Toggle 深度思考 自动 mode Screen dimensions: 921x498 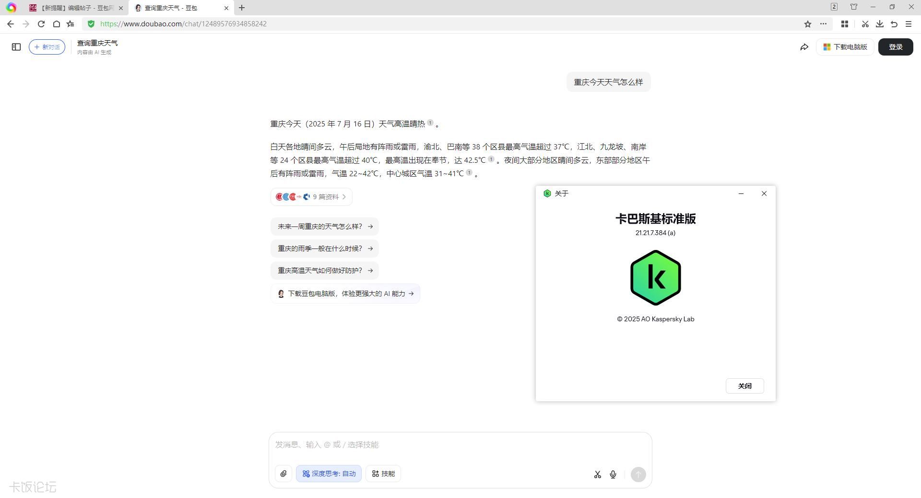pos(329,474)
